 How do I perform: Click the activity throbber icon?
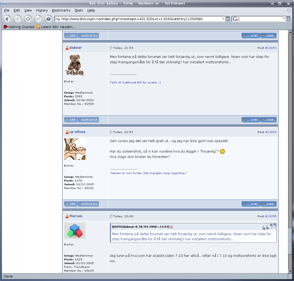289,10
